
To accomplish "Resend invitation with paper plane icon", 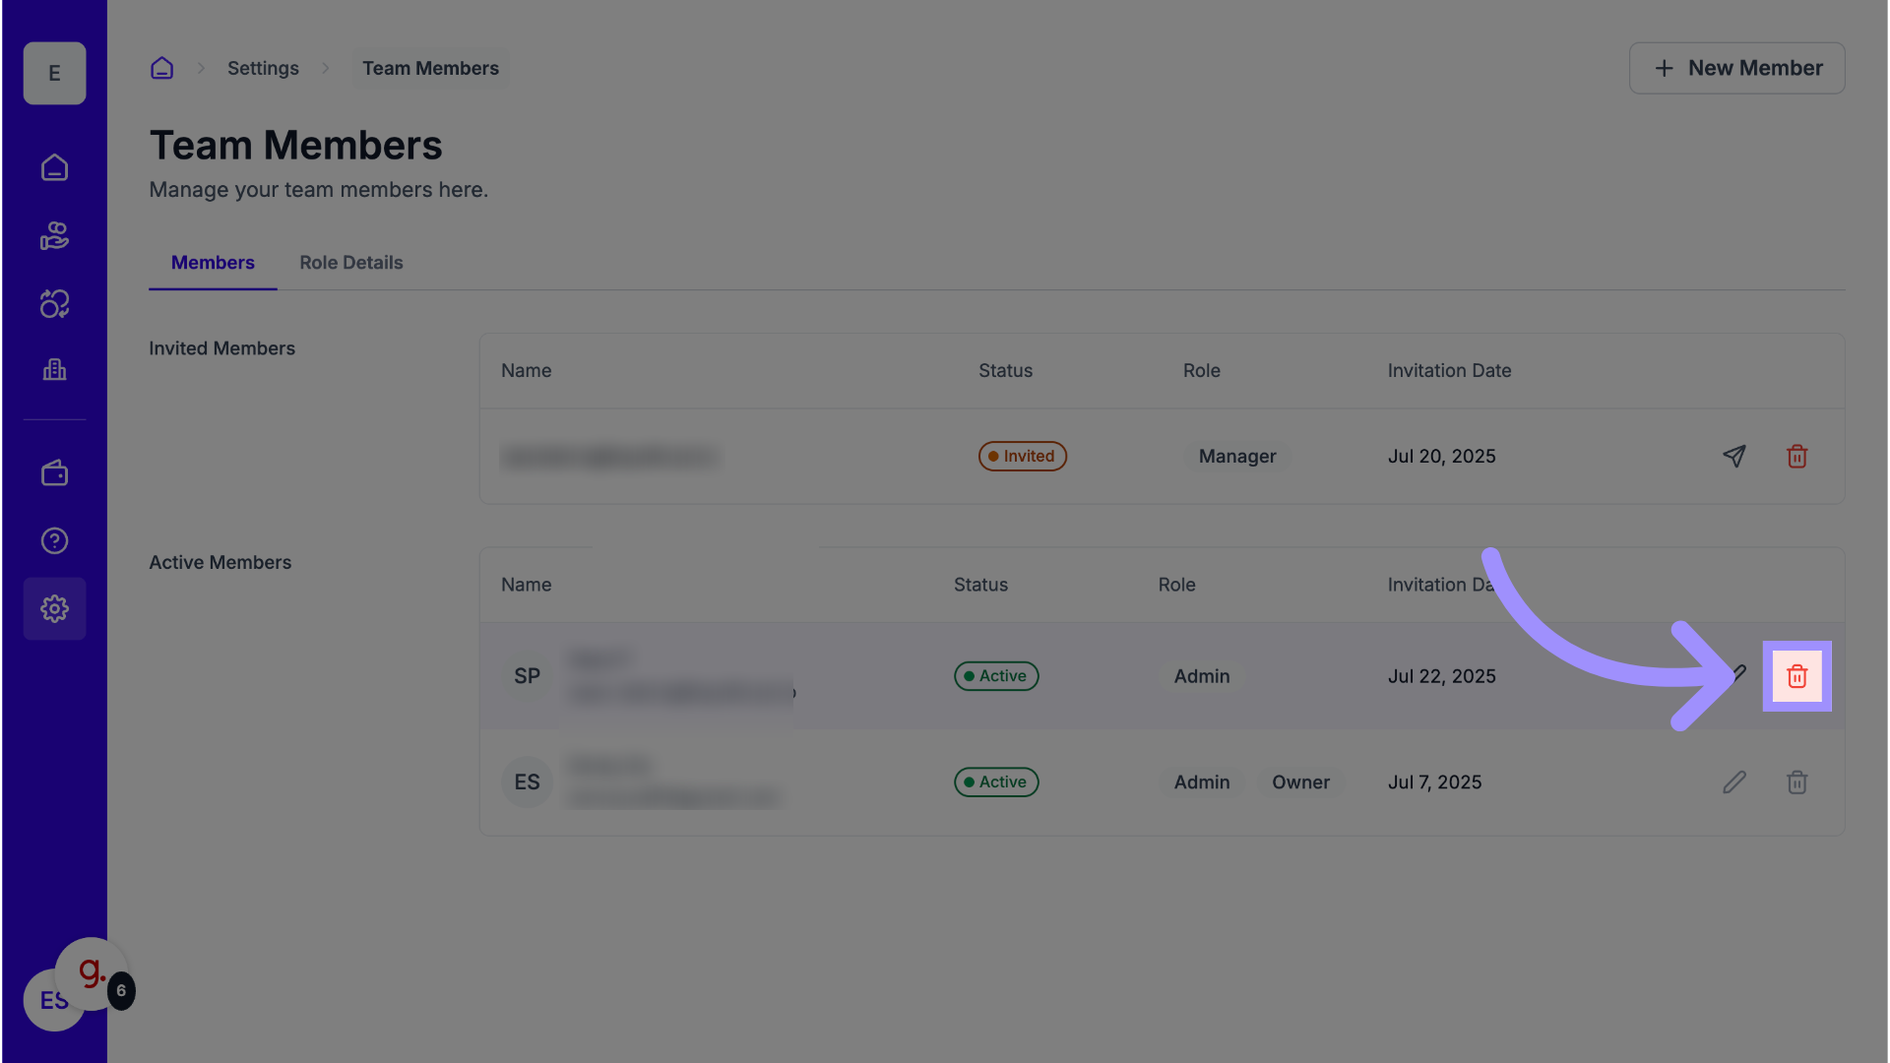I will tap(1734, 456).
